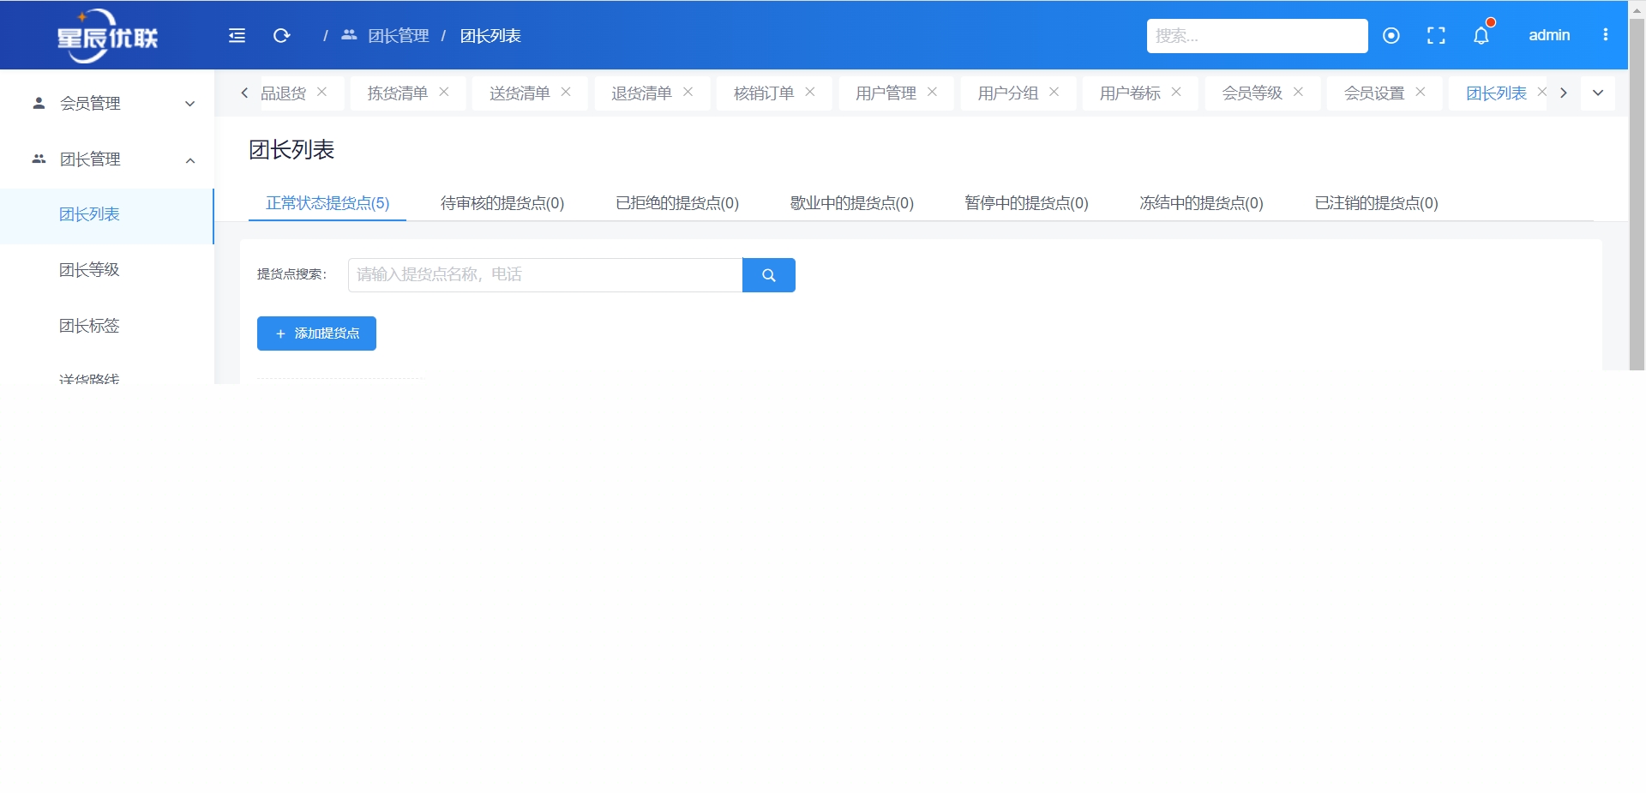Select the 正常状态提货点(5) tab
The width and height of the screenshot is (1646, 793).
click(x=327, y=203)
